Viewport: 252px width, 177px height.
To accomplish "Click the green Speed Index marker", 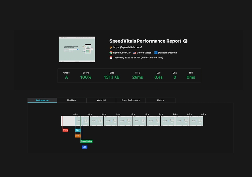I will (x=86, y=141).
